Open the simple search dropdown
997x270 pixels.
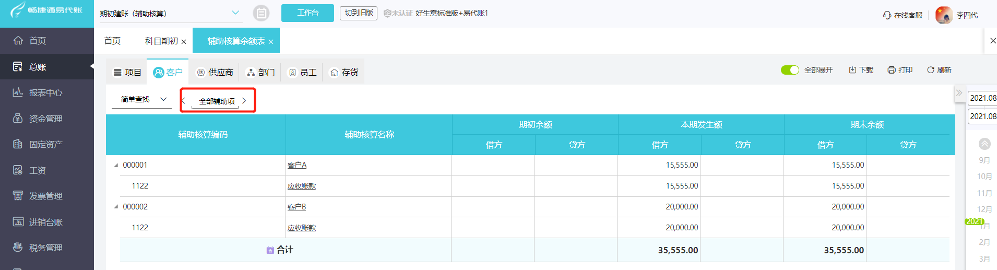[142, 99]
